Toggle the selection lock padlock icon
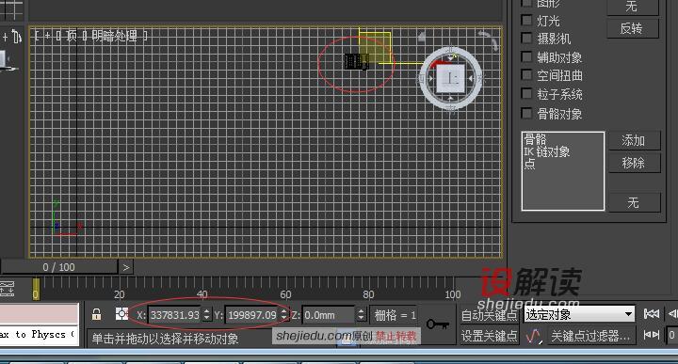Screen dimensions: 678x364 click(x=97, y=314)
